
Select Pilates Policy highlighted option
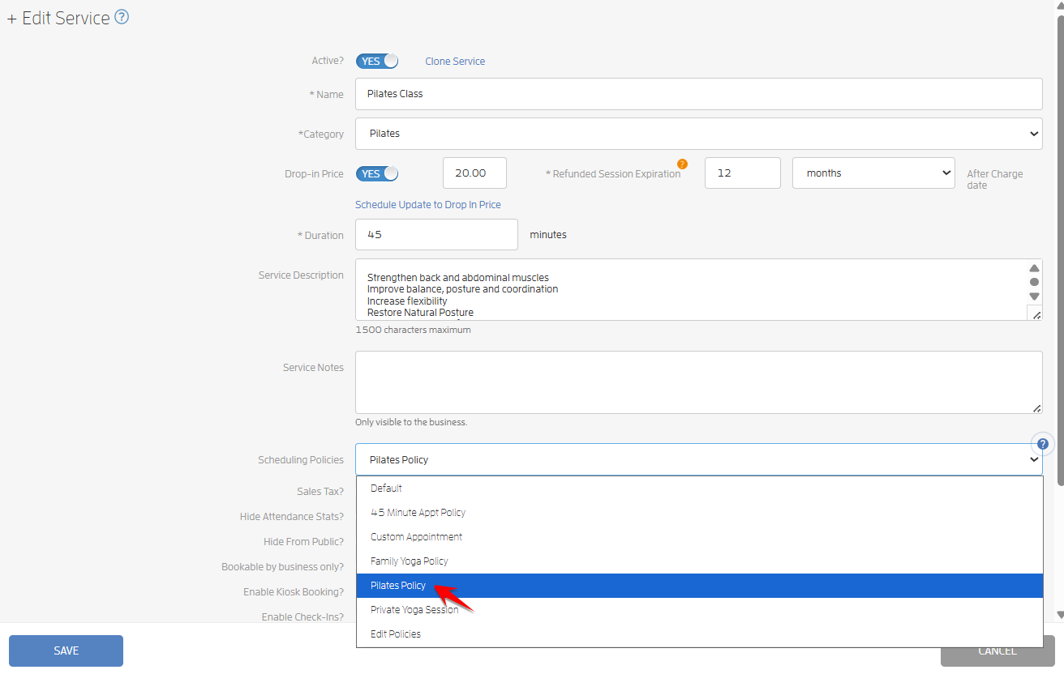700,586
